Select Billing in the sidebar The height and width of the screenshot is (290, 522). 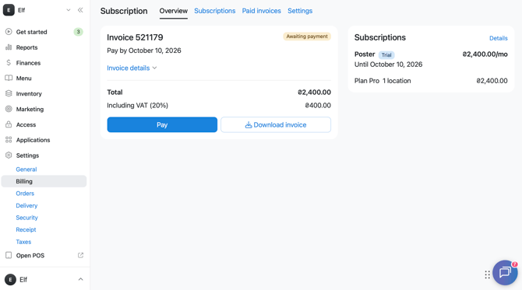[44, 181]
